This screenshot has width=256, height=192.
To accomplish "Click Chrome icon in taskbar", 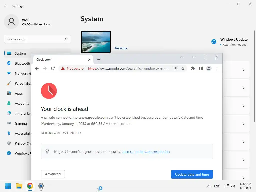I will pos(30,186).
